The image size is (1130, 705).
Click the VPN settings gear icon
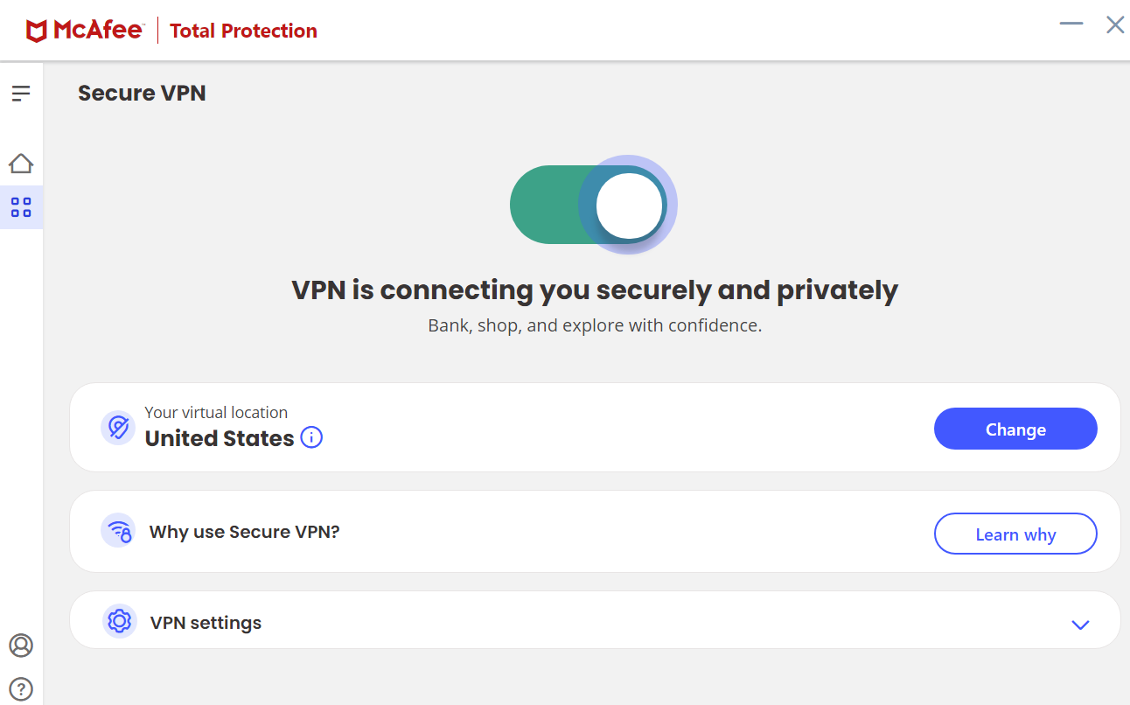119,621
